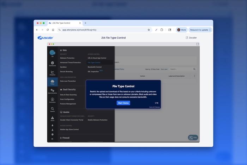Click the Help chat button

point(193,137)
